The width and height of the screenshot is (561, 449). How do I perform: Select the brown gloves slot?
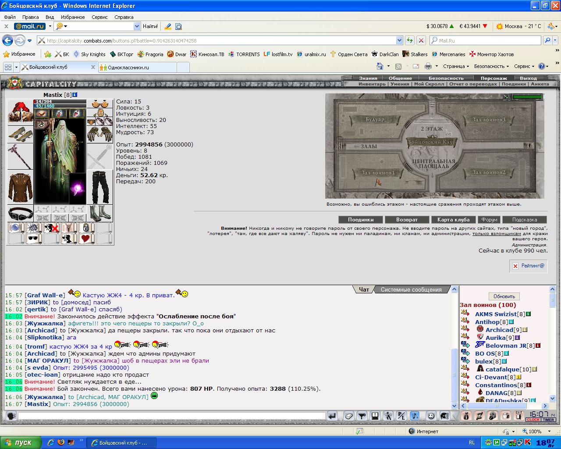pos(99,134)
